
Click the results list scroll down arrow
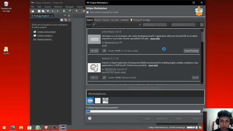point(202,83)
